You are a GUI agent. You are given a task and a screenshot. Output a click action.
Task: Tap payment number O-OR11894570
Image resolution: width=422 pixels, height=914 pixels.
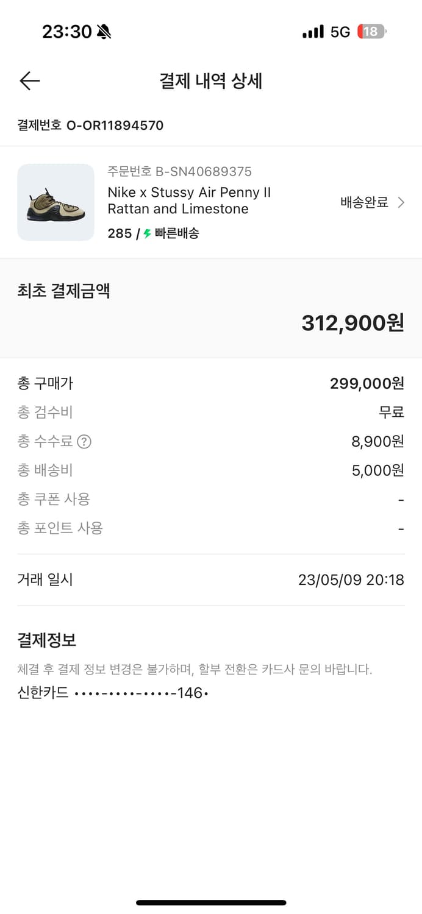point(89,126)
